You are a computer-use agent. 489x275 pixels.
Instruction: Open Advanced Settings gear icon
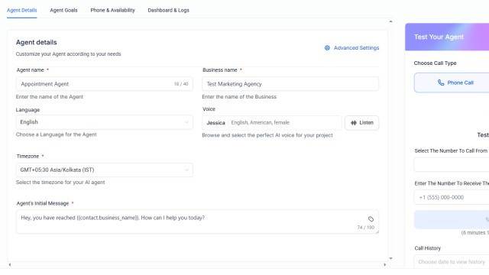(327, 47)
